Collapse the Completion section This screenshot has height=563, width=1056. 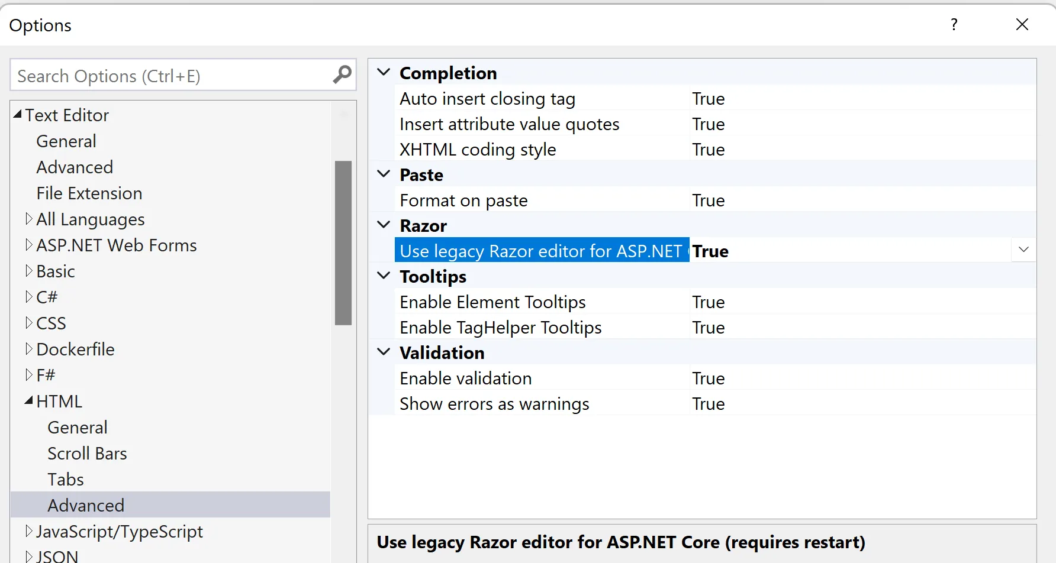tap(384, 72)
